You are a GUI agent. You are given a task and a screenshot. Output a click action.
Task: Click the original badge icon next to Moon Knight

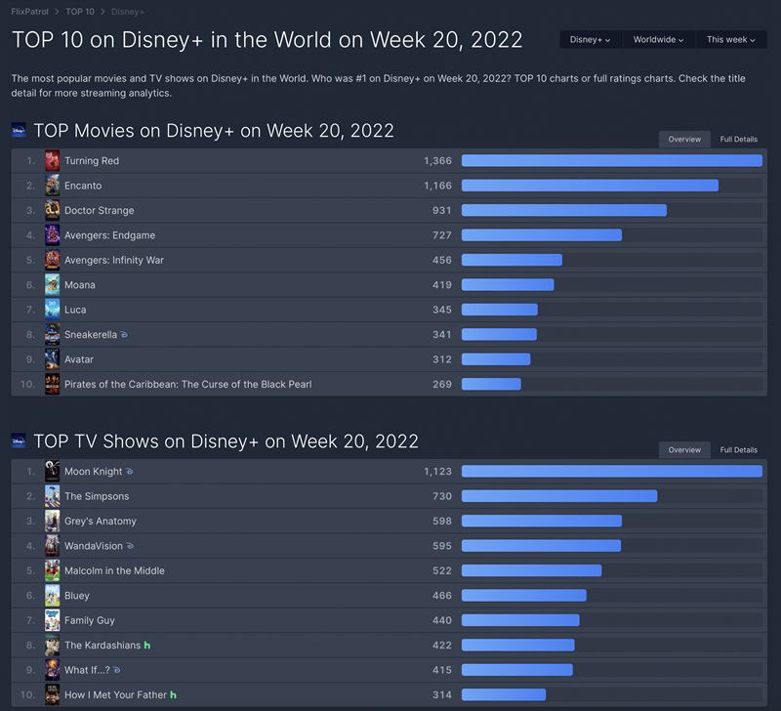pyautogui.click(x=130, y=472)
